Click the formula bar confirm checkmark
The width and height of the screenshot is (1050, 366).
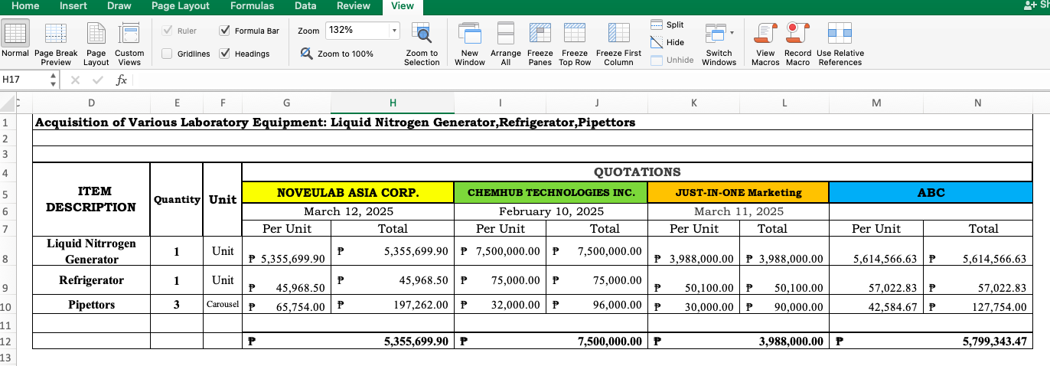(x=97, y=80)
